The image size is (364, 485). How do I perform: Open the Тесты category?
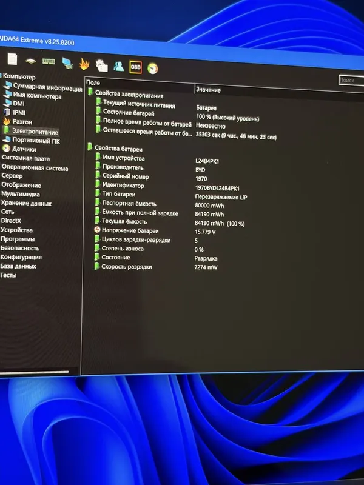click(8, 275)
